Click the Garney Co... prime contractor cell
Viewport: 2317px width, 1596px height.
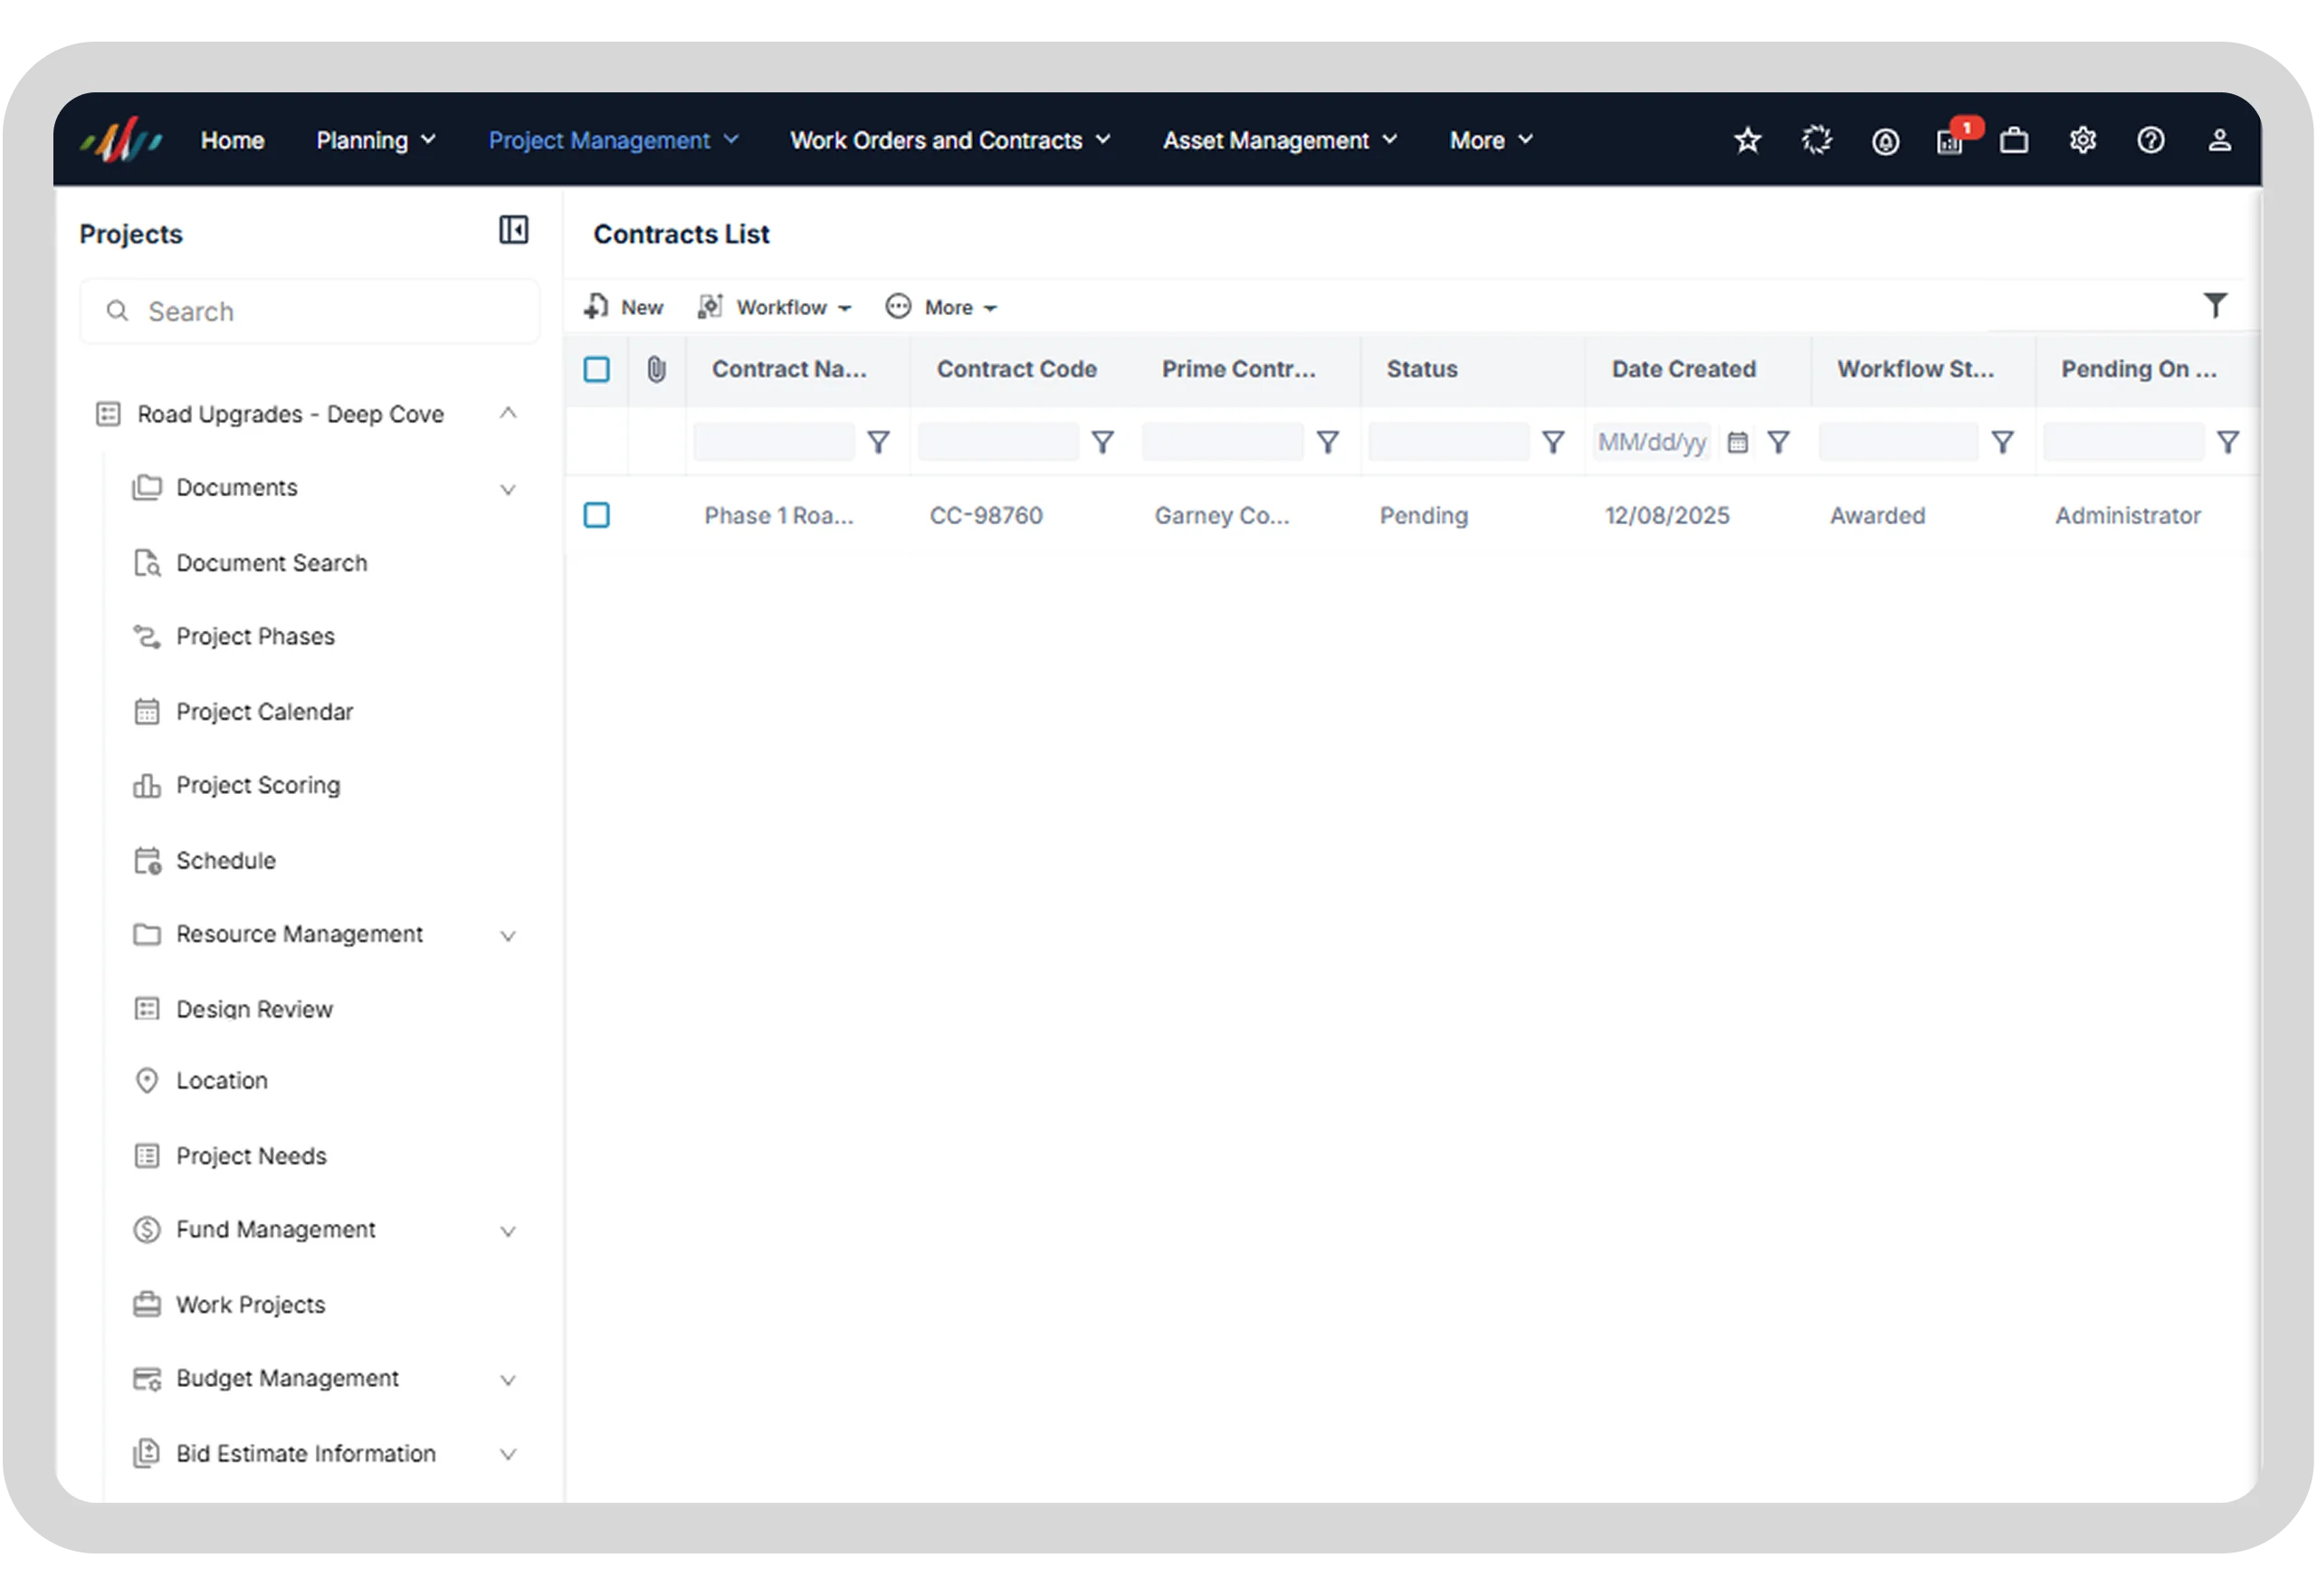coord(1222,516)
